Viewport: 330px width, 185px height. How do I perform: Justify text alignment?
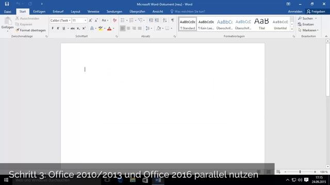(140, 28)
